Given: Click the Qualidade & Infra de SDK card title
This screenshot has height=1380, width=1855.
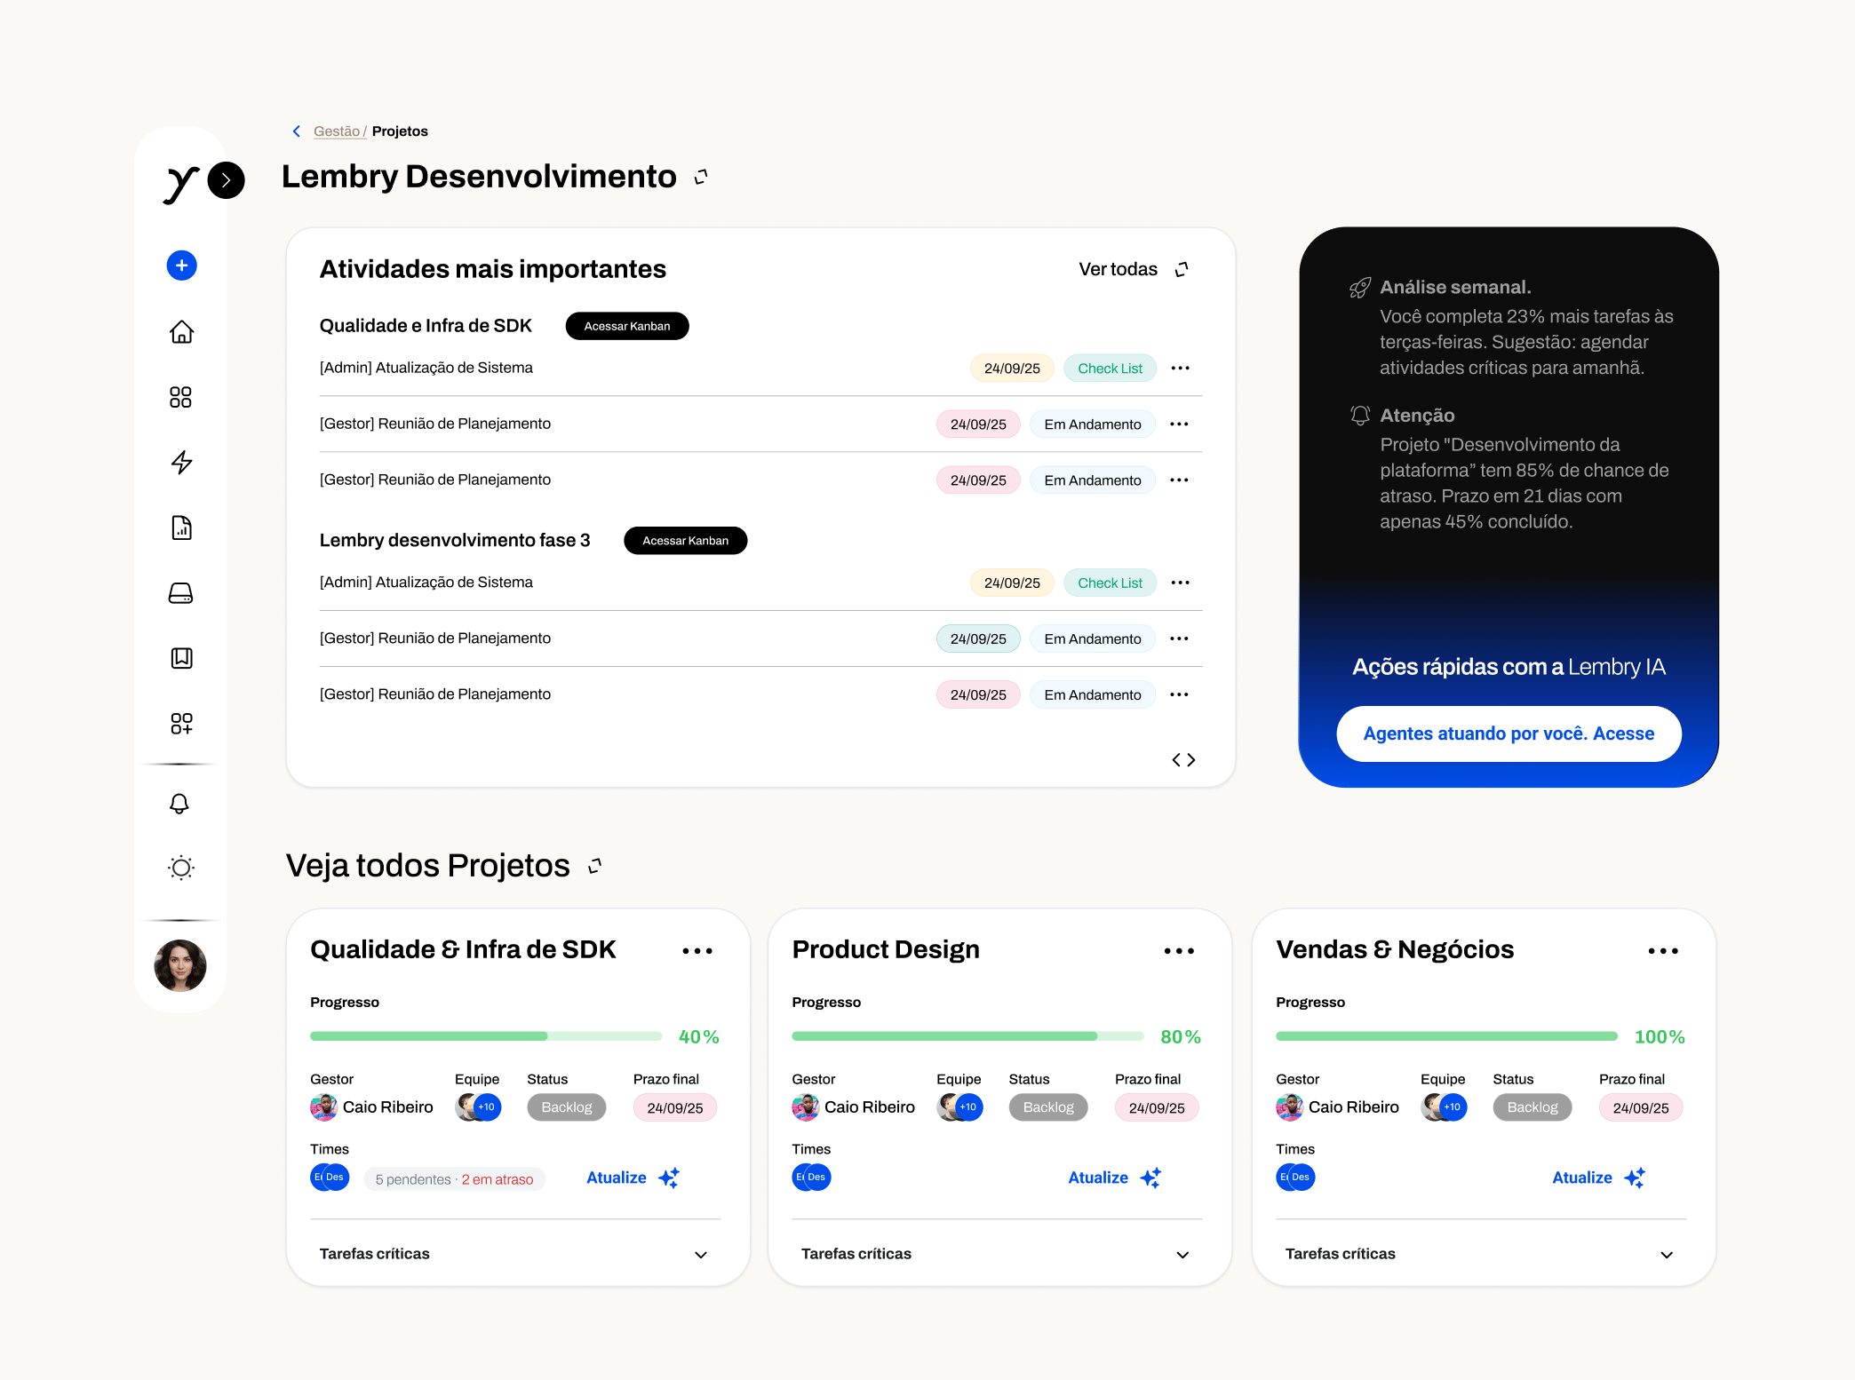Looking at the screenshot, I should 463,949.
